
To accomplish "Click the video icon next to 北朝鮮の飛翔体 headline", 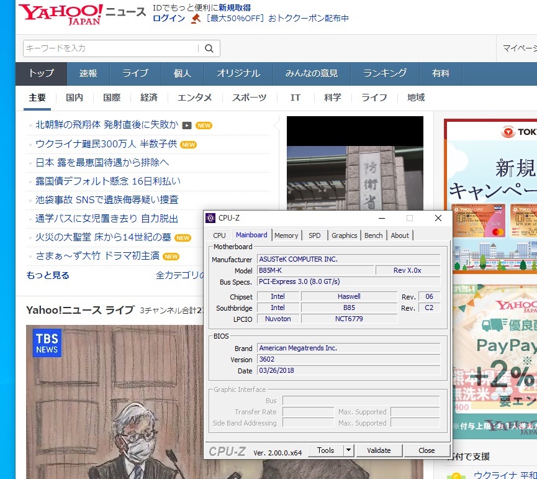I will click(x=187, y=125).
